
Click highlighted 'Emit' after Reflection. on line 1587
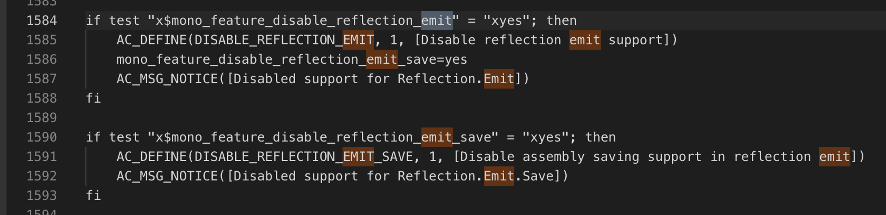[499, 79]
